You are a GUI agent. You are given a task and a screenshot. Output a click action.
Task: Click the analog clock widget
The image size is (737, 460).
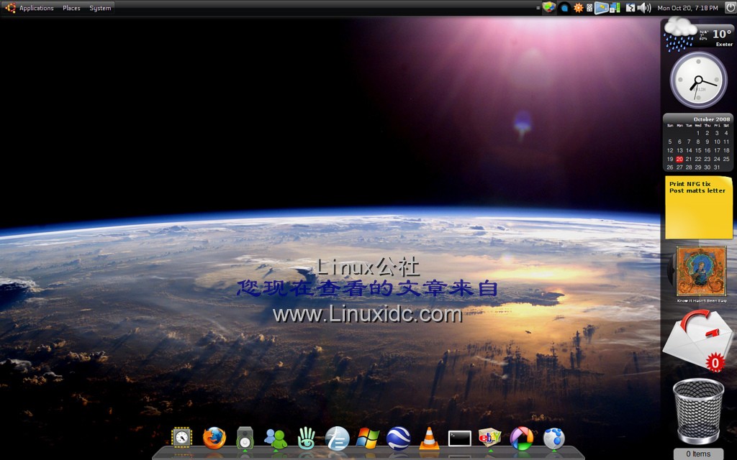pyautogui.click(x=698, y=80)
